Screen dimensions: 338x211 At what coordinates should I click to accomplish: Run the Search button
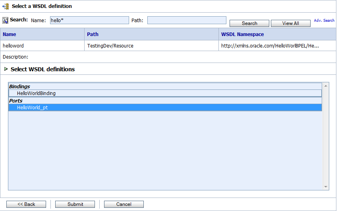pyautogui.click(x=249, y=23)
